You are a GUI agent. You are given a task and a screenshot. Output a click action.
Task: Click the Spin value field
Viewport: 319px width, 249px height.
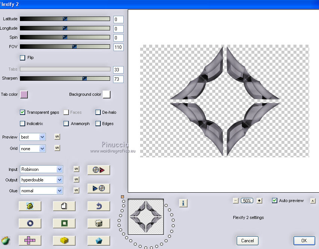[x=118, y=38]
